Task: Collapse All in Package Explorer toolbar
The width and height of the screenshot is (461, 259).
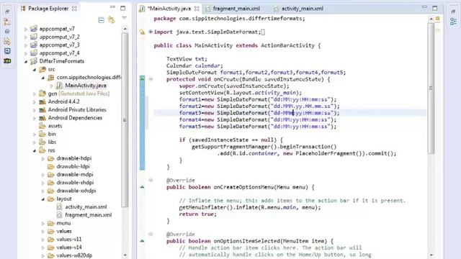Action: click(101, 20)
